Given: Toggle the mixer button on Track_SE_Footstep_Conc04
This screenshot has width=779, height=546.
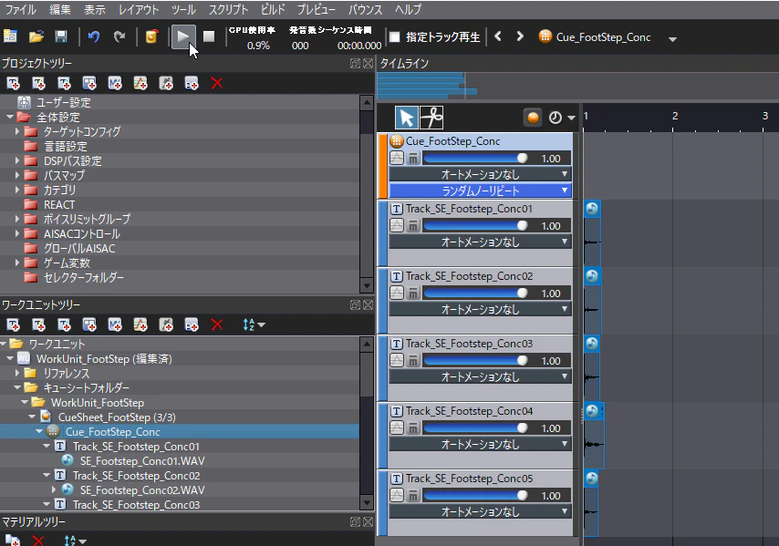Looking at the screenshot, I should [x=413, y=428].
